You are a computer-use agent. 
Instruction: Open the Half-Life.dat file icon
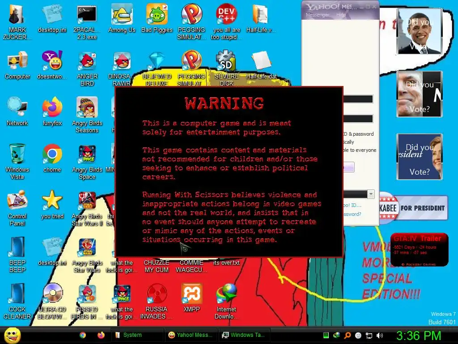(261, 65)
